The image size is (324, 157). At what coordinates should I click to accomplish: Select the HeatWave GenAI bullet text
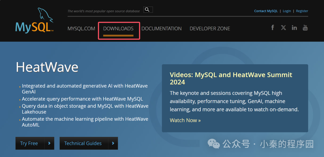85,89
